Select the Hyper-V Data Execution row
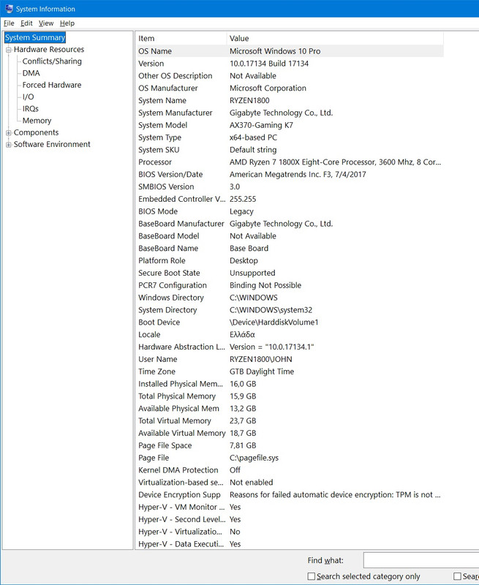 click(290, 543)
